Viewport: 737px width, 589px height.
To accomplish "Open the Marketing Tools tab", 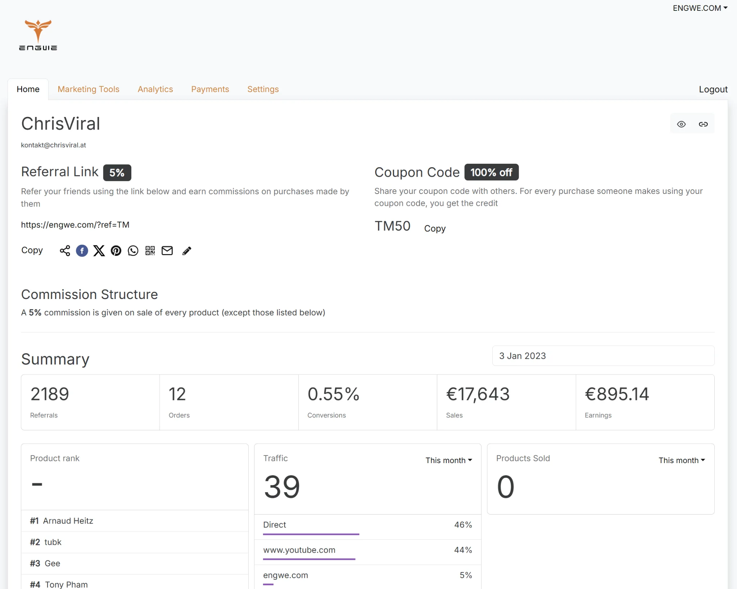I will coord(89,89).
